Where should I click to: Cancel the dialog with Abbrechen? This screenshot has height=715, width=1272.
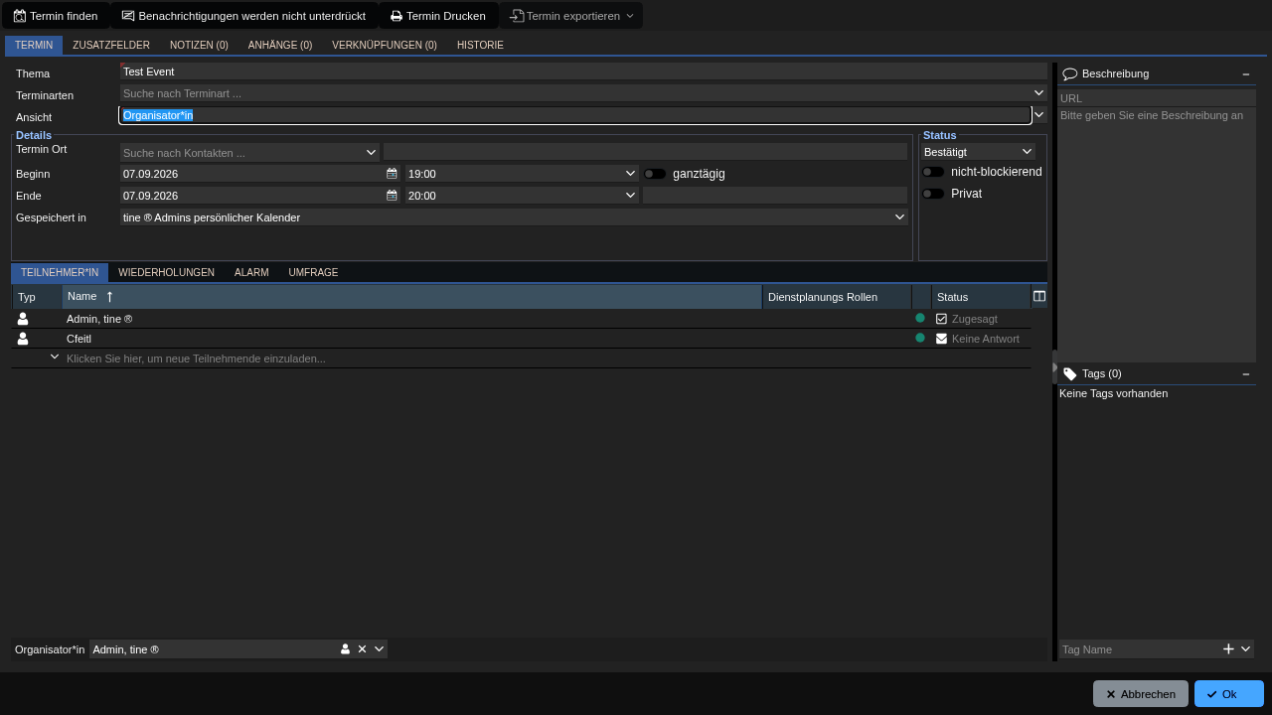click(x=1141, y=694)
